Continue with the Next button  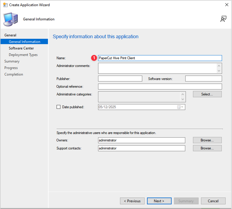159,201
